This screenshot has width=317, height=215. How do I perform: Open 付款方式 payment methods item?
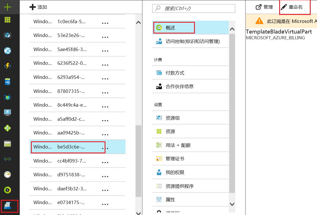175,73
